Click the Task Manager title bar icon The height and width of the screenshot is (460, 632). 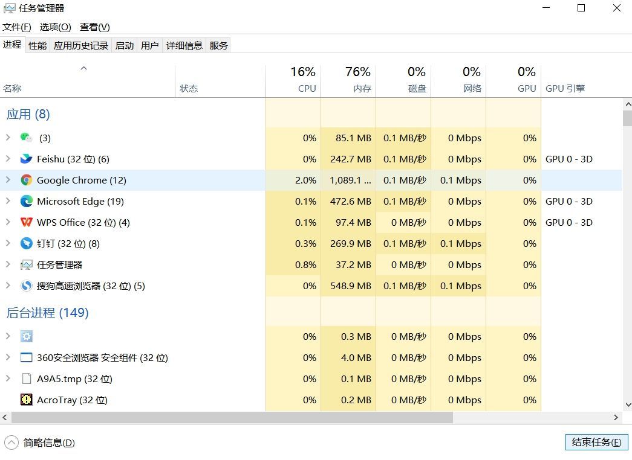(10, 8)
